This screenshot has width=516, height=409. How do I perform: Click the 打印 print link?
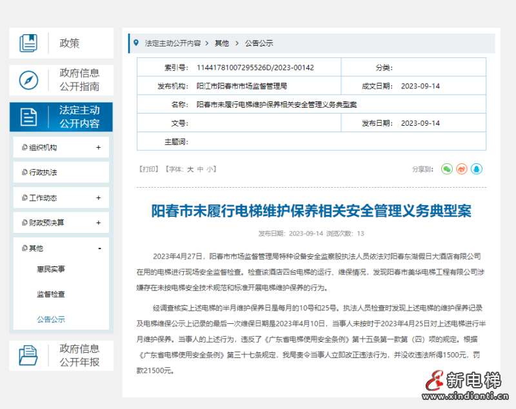pyautogui.click(x=148, y=169)
